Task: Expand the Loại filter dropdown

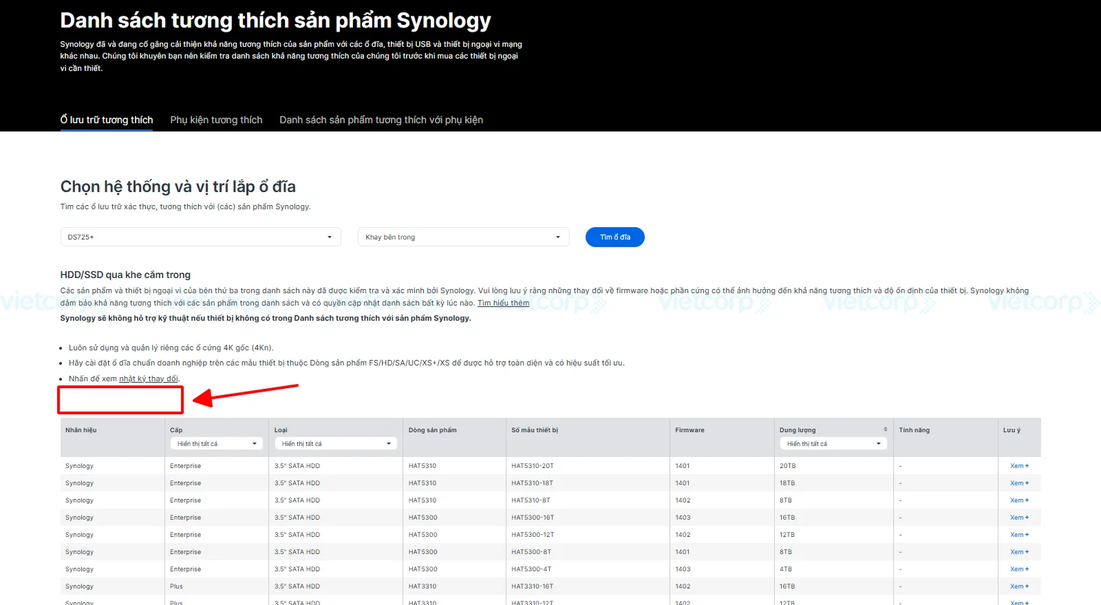Action: click(x=335, y=444)
